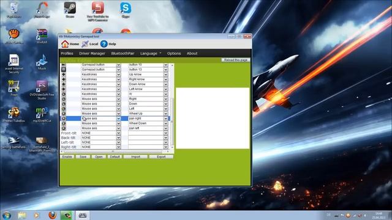Click the Local toolbar icon
392x220 pixels.
(85, 44)
